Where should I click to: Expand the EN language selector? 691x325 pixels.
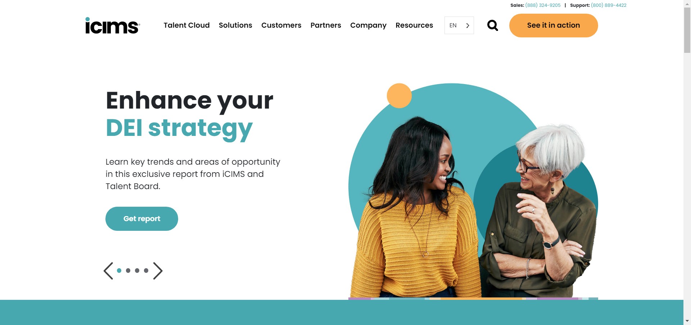click(459, 26)
